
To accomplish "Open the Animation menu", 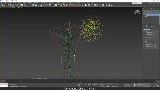I will pyautogui.click(x=36, y=3).
